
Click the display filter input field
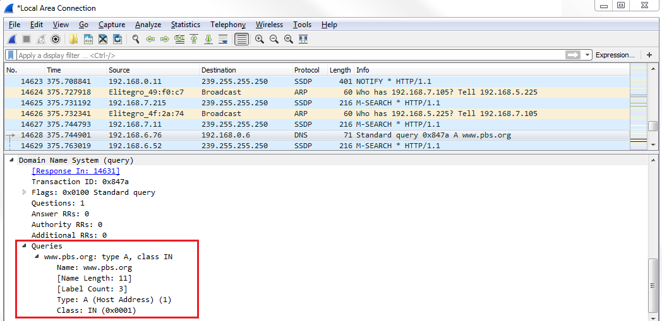pyautogui.click(x=284, y=55)
